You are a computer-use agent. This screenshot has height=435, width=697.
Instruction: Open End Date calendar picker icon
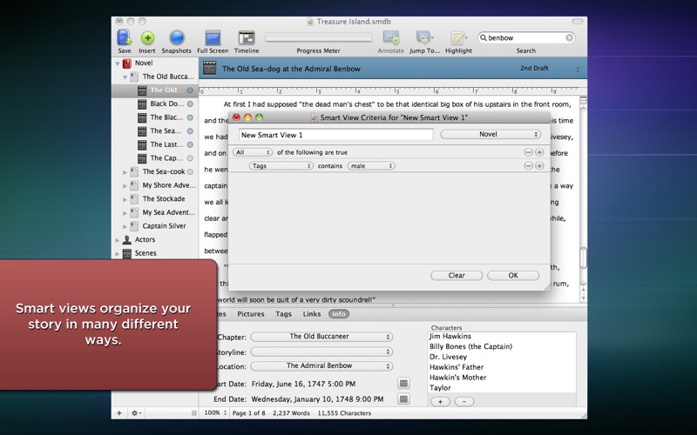403,398
